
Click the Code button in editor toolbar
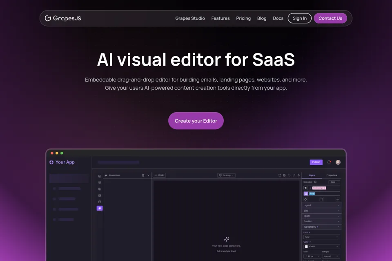click(x=159, y=175)
